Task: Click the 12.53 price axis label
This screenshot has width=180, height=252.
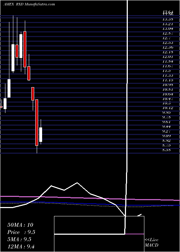Action: click(x=168, y=43)
